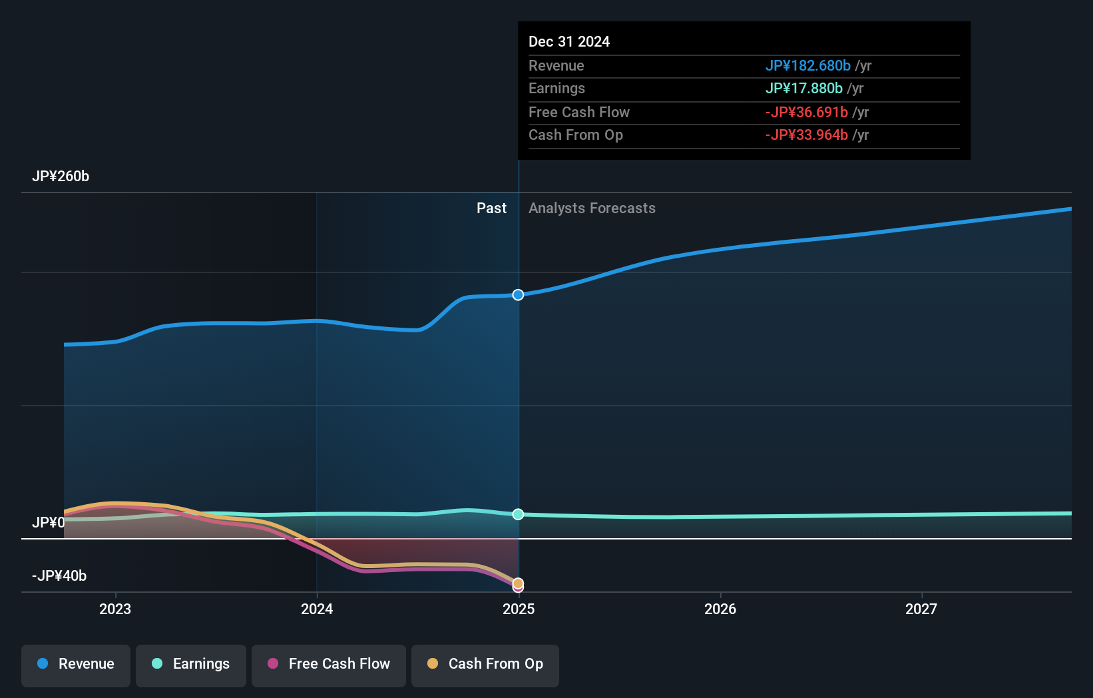Image resolution: width=1093 pixels, height=698 pixels.
Task: Click the tooltip Earnings row label
Action: [x=557, y=89]
